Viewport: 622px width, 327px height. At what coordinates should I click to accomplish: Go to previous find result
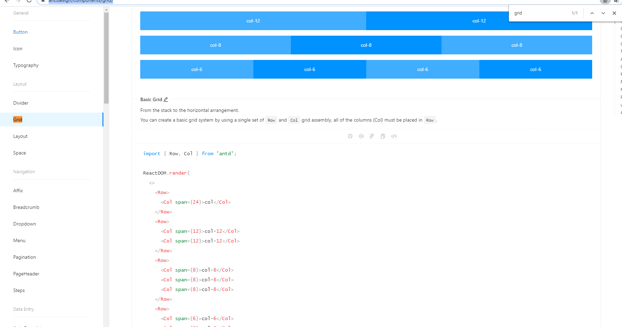[x=592, y=13]
